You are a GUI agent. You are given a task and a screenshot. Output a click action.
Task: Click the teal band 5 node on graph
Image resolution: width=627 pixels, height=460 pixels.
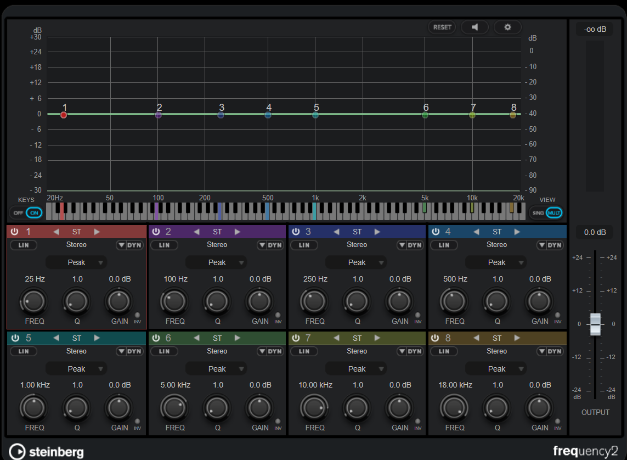pos(315,115)
